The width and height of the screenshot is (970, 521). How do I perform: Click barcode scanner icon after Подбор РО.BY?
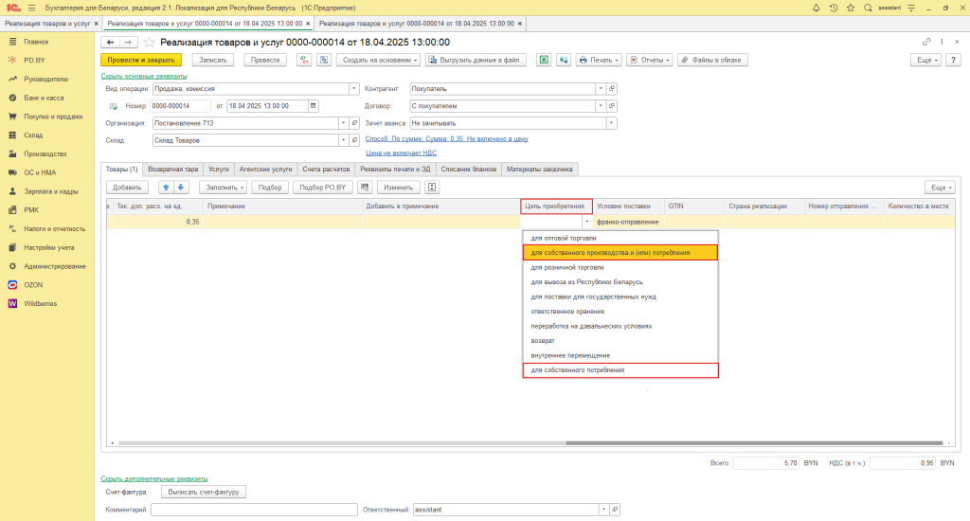365,187
